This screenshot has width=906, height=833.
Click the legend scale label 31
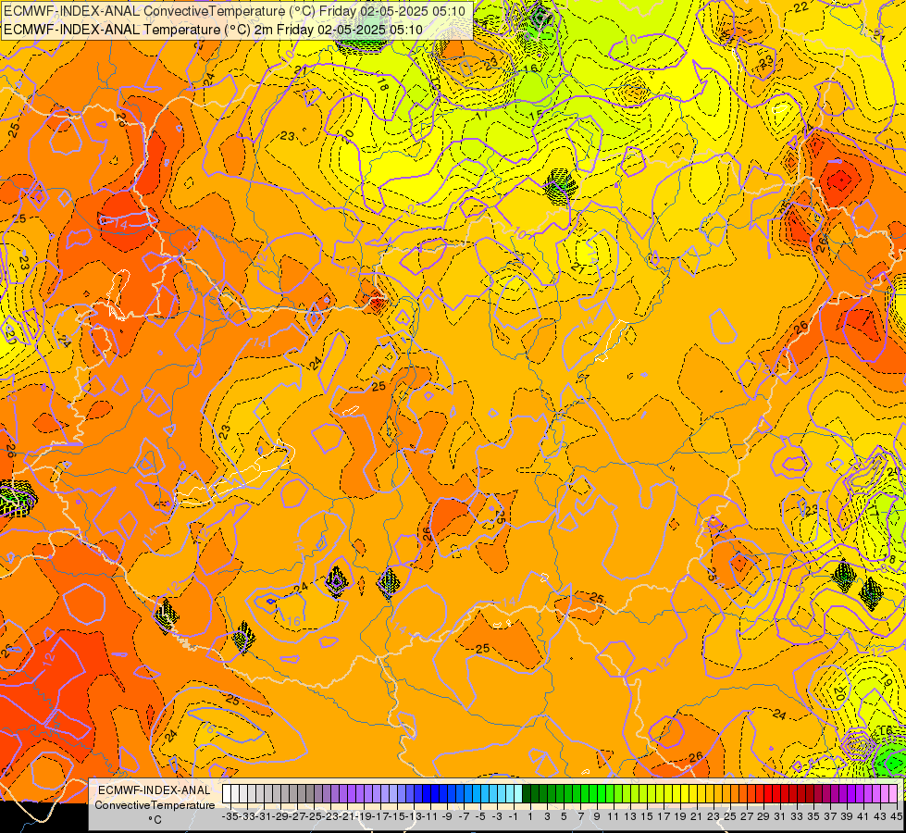tap(780, 816)
